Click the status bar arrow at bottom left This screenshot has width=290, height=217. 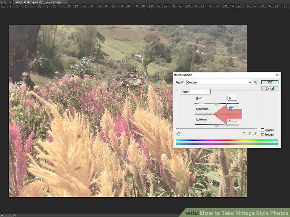[x=14, y=215]
